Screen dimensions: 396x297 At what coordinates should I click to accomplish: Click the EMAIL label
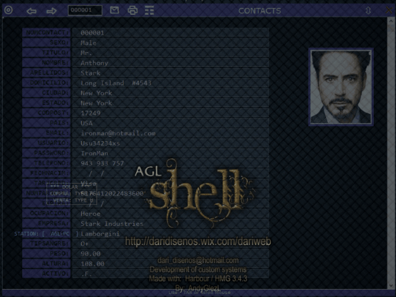46,133
